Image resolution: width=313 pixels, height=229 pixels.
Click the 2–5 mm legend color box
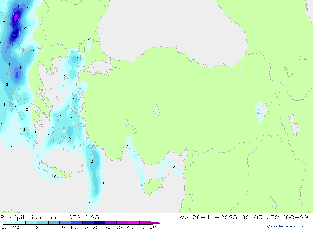tap(43, 223)
